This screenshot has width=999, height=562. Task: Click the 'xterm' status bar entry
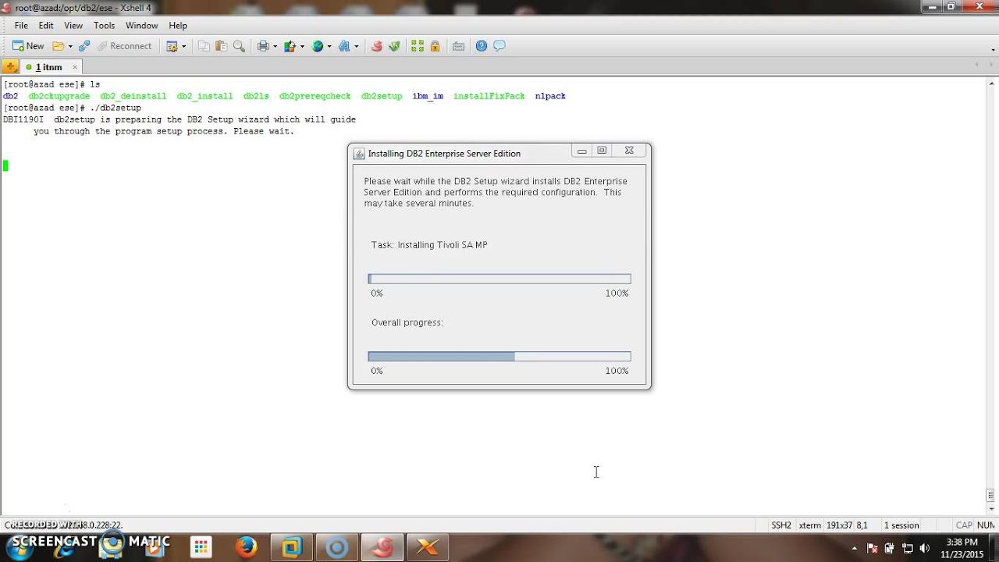[x=810, y=525]
